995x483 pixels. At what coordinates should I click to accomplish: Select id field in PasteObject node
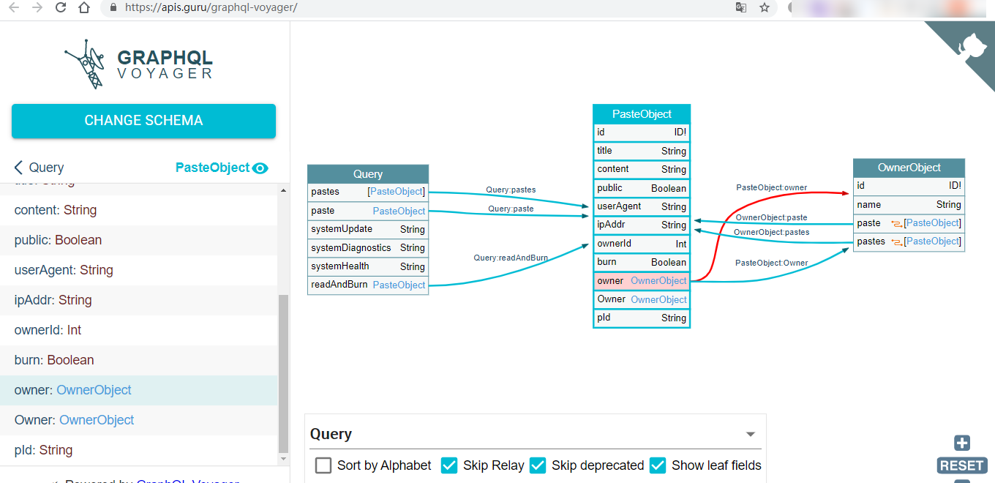[642, 132]
